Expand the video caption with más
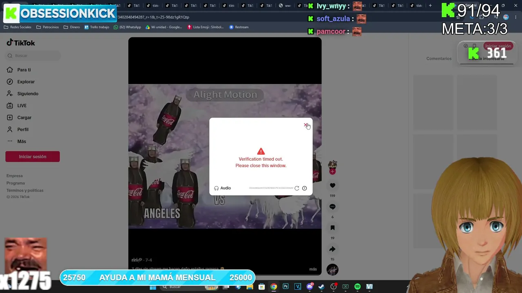The image size is (522, 293). tap(313, 269)
